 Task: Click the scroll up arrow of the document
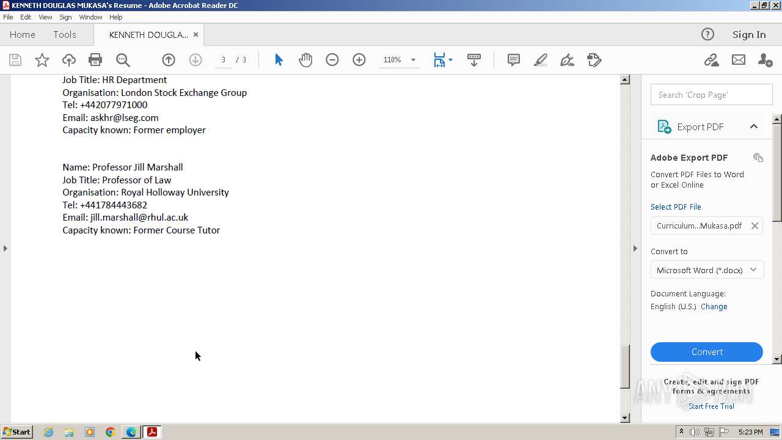point(624,79)
